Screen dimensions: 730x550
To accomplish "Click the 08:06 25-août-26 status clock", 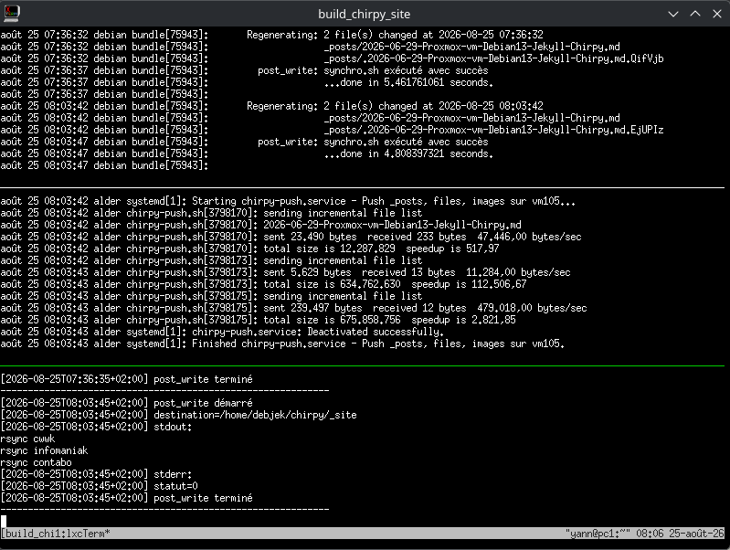I will (680, 534).
